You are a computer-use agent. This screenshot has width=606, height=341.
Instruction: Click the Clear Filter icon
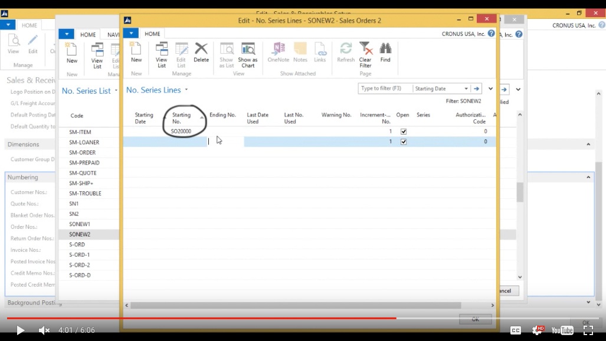(x=365, y=55)
